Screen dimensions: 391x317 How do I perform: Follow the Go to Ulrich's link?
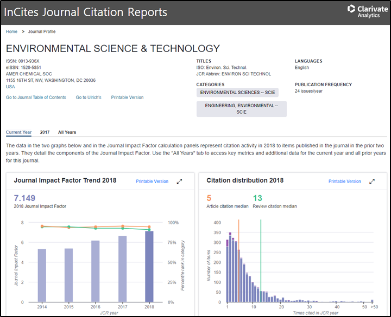[x=89, y=98]
